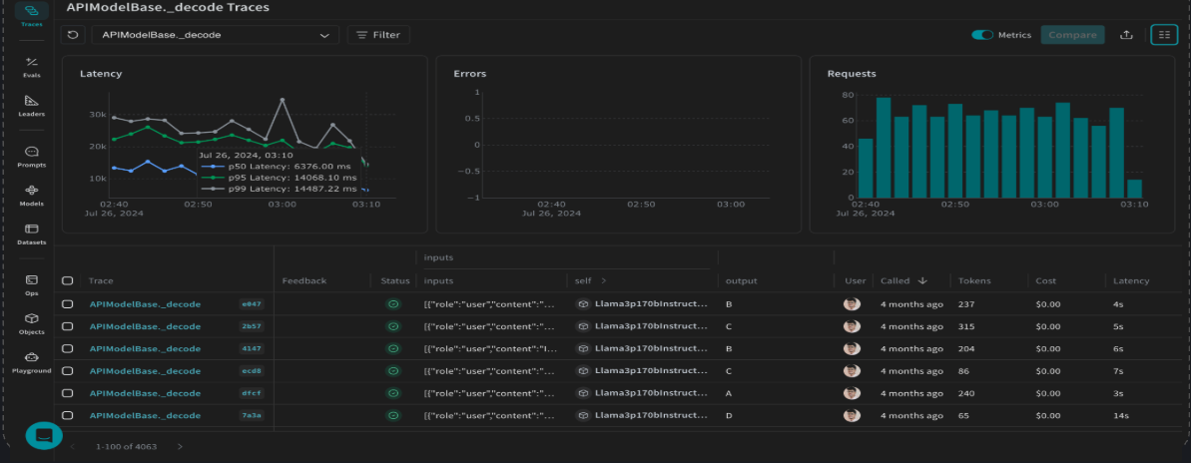This screenshot has width=1191, height=463.
Task: Click the Compare button
Action: (1072, 35)
